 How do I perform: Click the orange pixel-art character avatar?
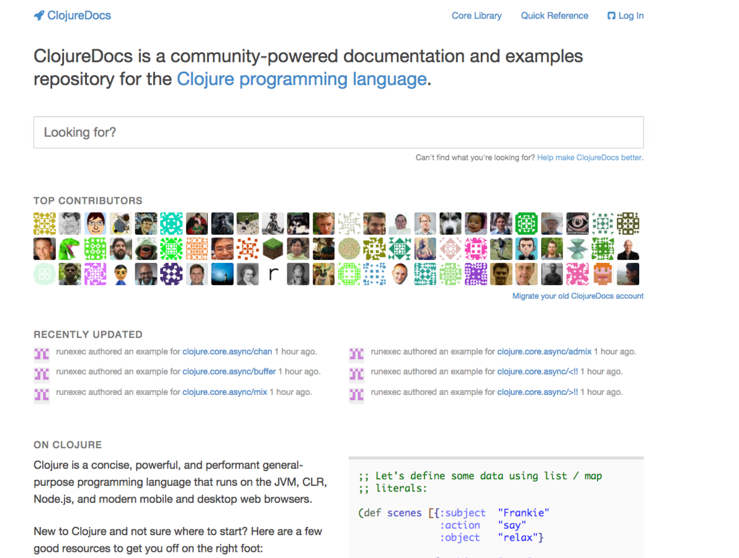[602, 274]
